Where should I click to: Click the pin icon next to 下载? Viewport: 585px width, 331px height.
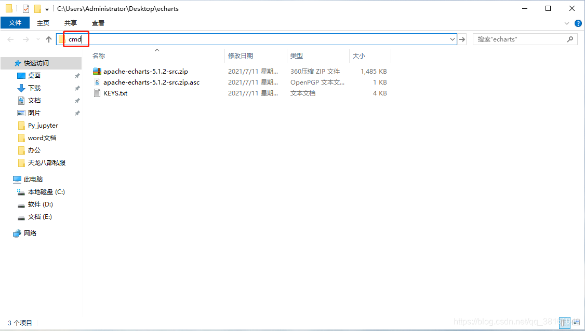[77, 88]
